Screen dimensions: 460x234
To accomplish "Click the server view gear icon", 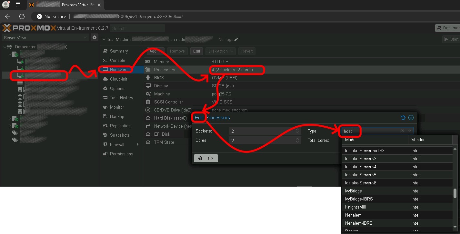I will [x=94, y=38].
